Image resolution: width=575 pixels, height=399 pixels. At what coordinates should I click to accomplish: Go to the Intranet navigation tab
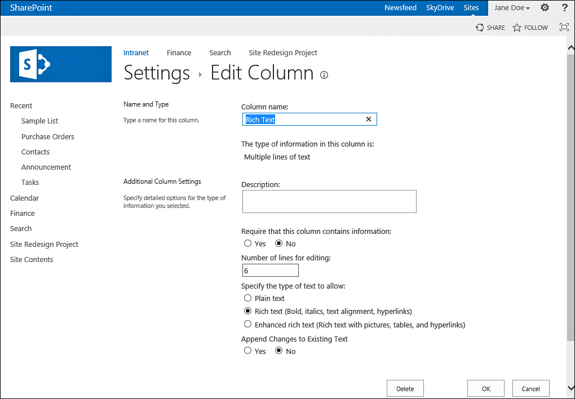[136, 53]
